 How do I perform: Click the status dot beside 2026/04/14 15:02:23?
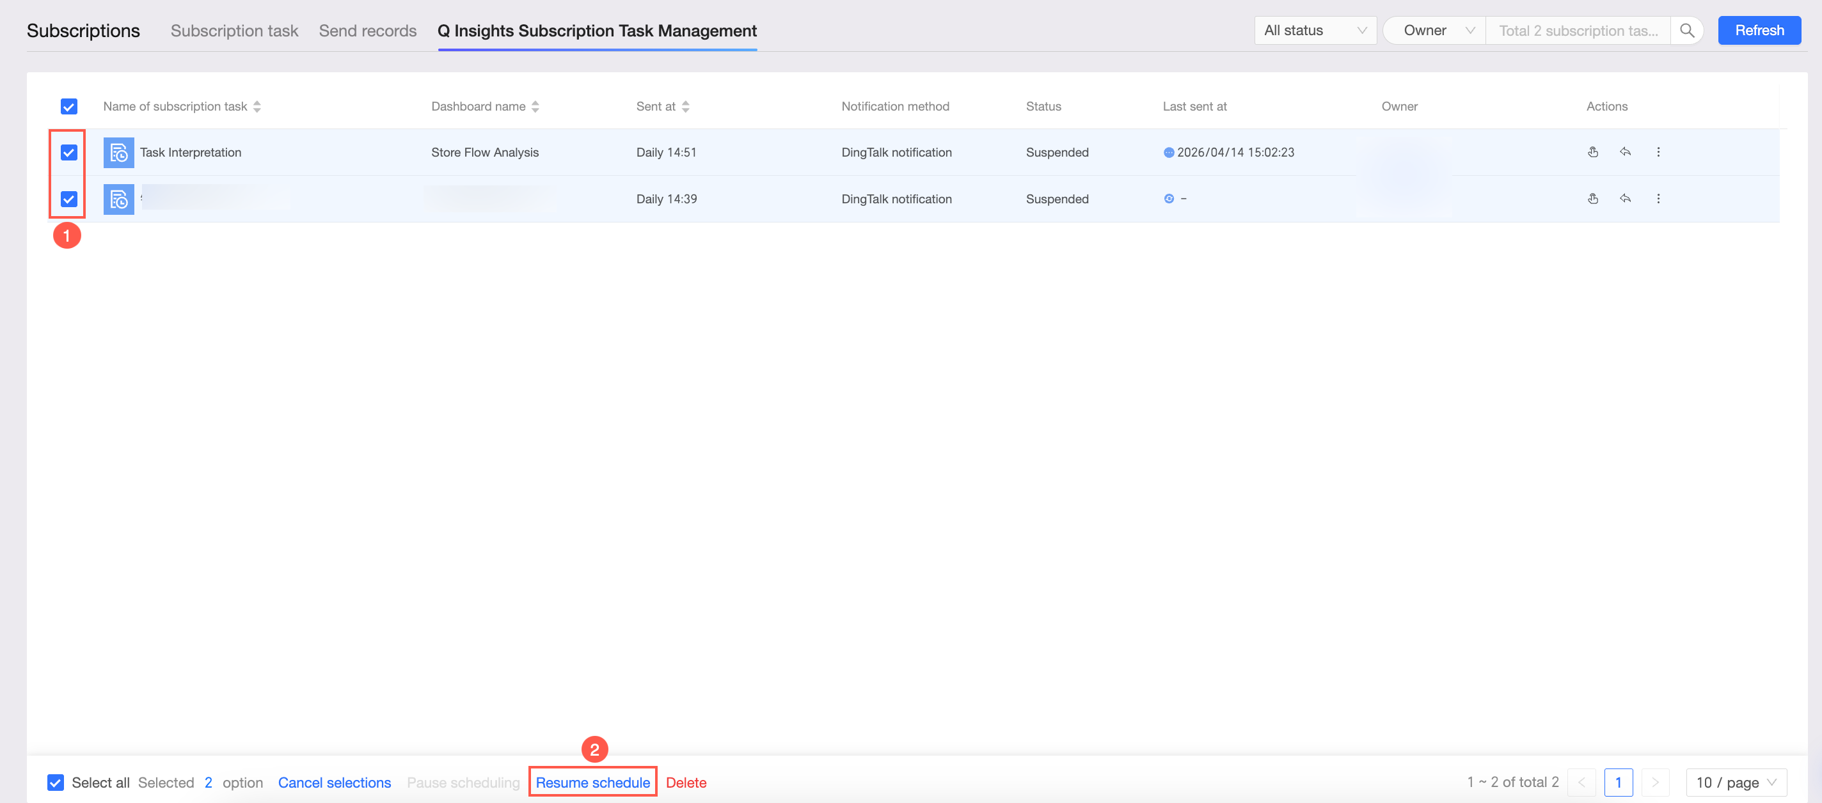click(x=1168, y=153)
